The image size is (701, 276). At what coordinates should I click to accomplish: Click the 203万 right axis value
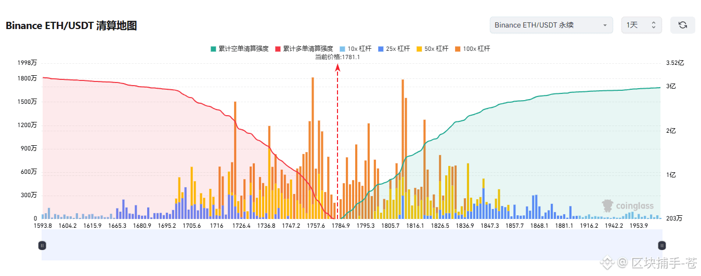674,218
